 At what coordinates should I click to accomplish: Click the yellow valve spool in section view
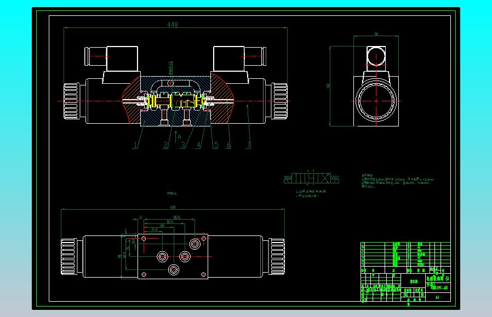point(174,101)
